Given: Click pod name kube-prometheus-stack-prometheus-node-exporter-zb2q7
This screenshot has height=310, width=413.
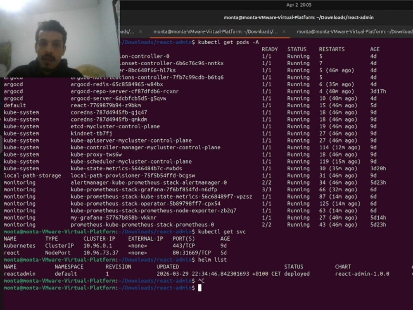Looking at the screenshot, I should 153,211.
